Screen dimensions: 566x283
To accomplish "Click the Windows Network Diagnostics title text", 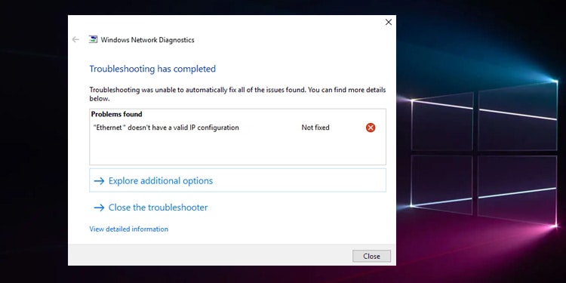I will coord(147,40).
